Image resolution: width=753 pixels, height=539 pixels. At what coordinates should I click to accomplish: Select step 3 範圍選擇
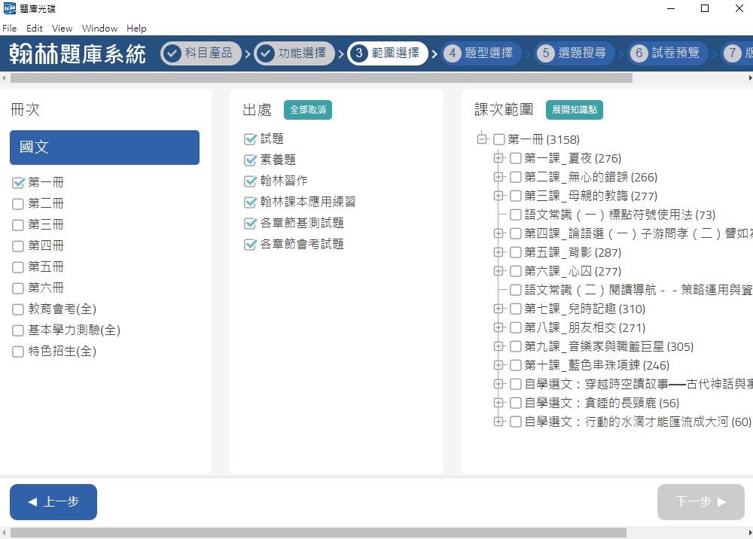388,53
